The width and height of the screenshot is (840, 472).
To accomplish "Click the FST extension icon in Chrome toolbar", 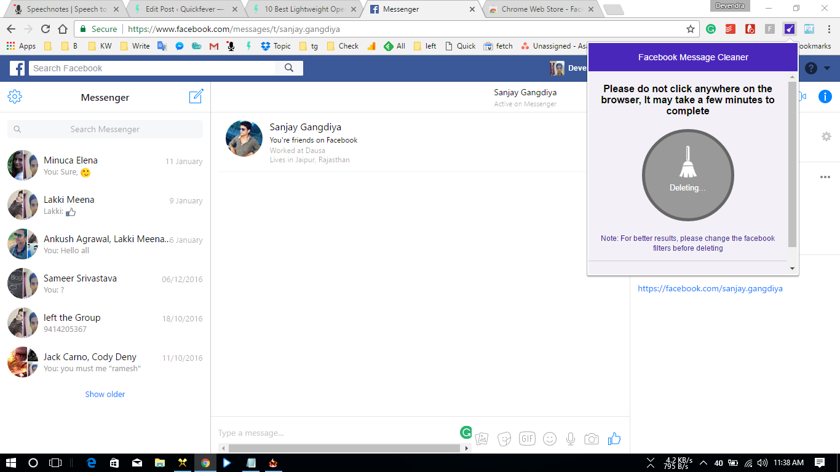I will coord(809,29).
